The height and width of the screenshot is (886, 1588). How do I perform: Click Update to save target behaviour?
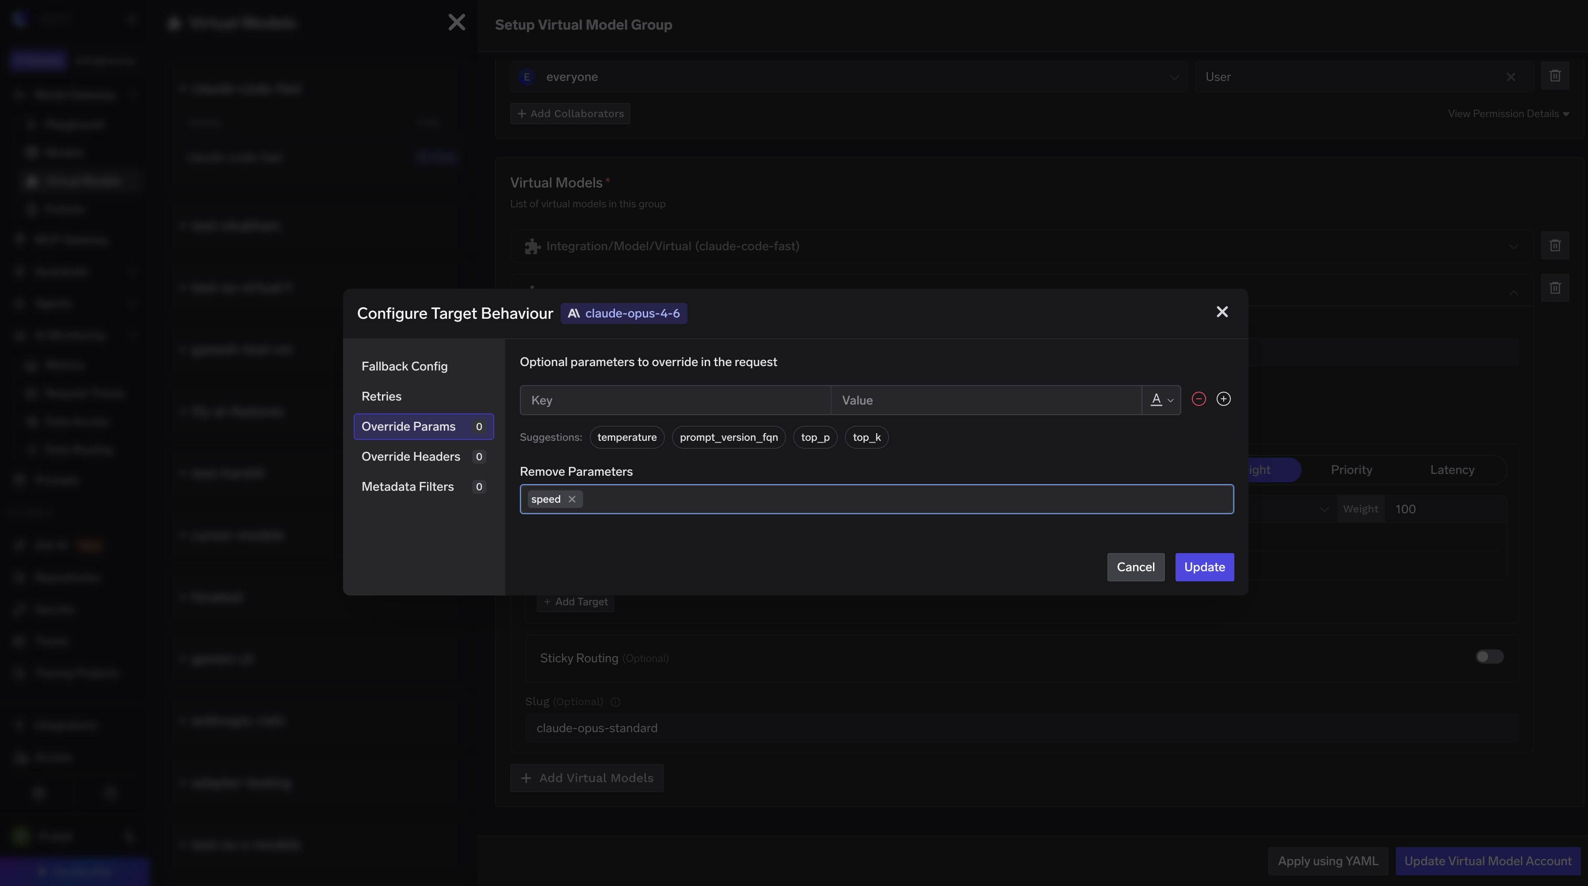click(x=1204, y=567)
